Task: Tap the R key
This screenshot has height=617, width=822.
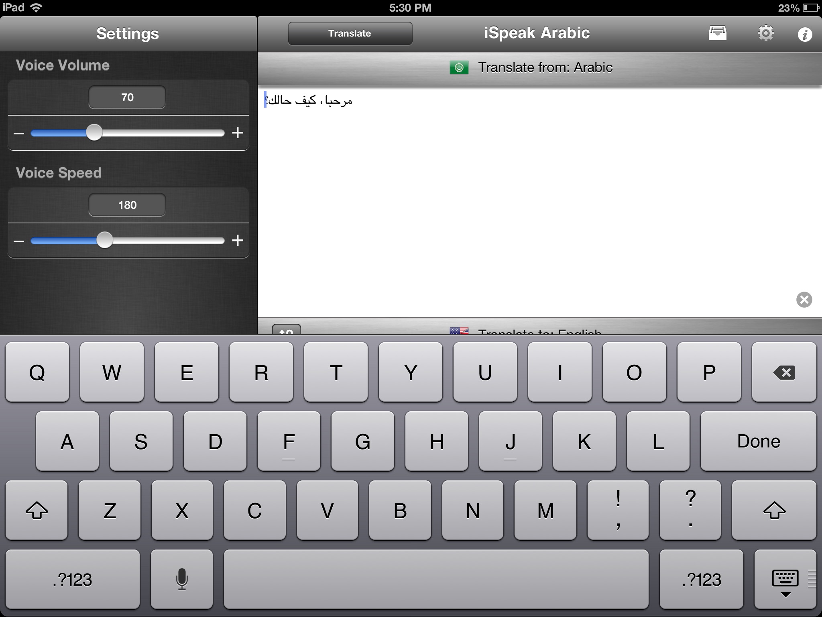Action: pos(261,372)
